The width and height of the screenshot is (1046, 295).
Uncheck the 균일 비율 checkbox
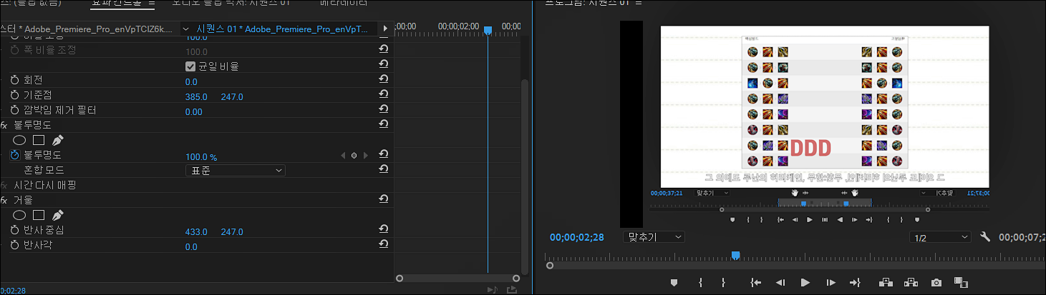point(190,66)
